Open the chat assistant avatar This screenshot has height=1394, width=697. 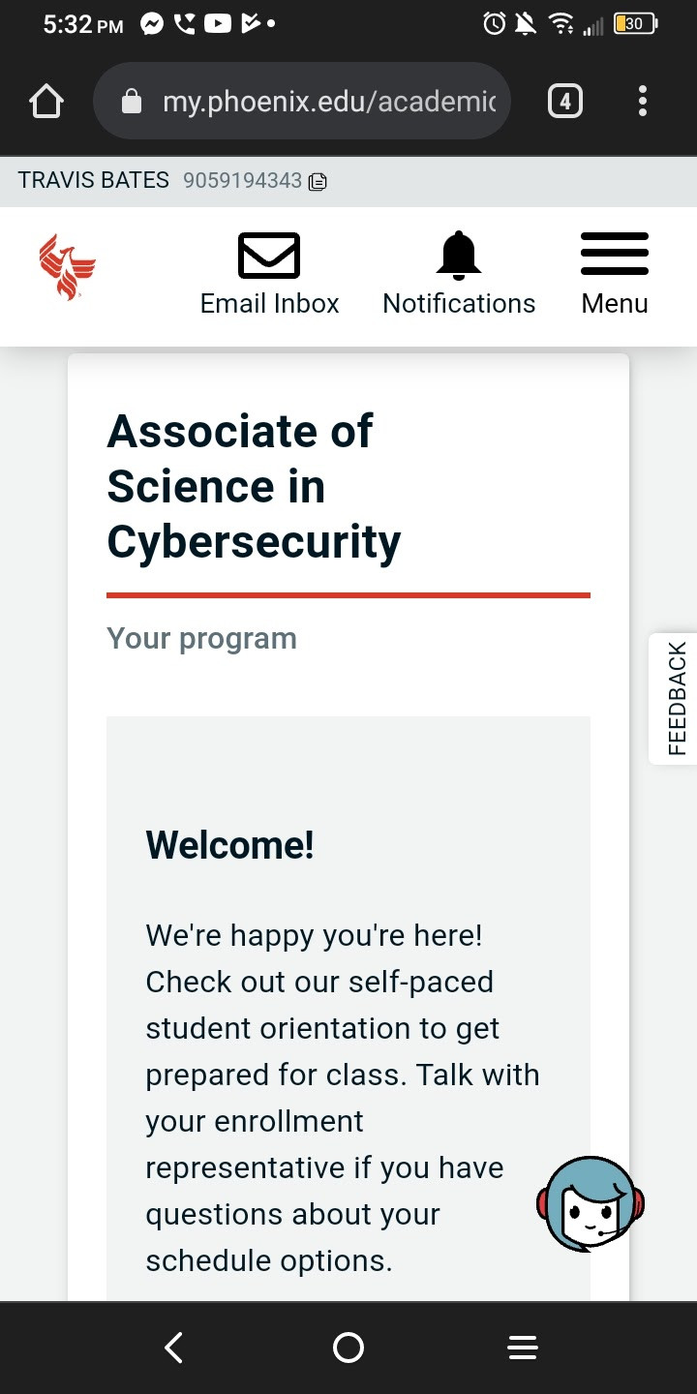click(x=591, y=1205)
